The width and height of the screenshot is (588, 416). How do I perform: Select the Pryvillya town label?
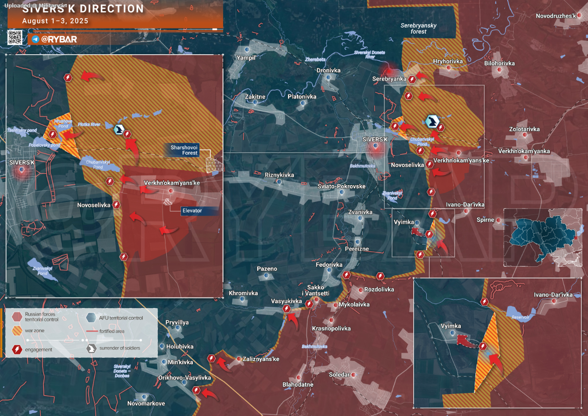[x=177, y=323]
